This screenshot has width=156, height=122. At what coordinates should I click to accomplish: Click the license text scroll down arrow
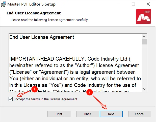[x=144, y=89]
